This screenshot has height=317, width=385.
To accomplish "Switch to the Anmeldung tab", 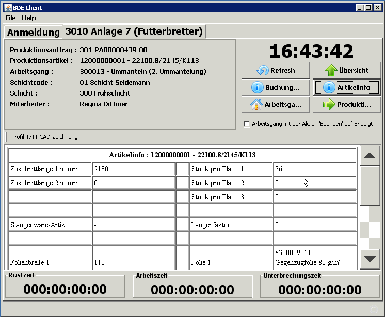I will tap(34, 32).
